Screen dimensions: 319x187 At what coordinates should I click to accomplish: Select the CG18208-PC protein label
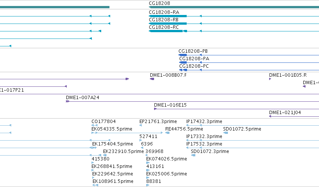pos(194,66)
